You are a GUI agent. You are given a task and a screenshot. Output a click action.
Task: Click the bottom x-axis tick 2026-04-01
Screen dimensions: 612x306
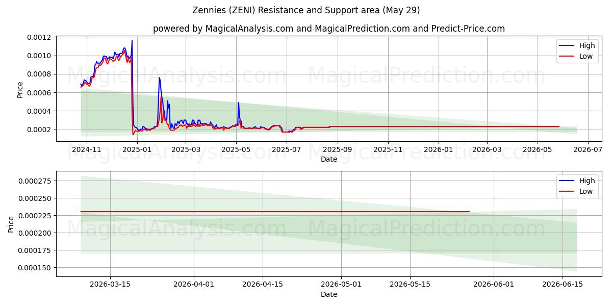tap(194, 285)
